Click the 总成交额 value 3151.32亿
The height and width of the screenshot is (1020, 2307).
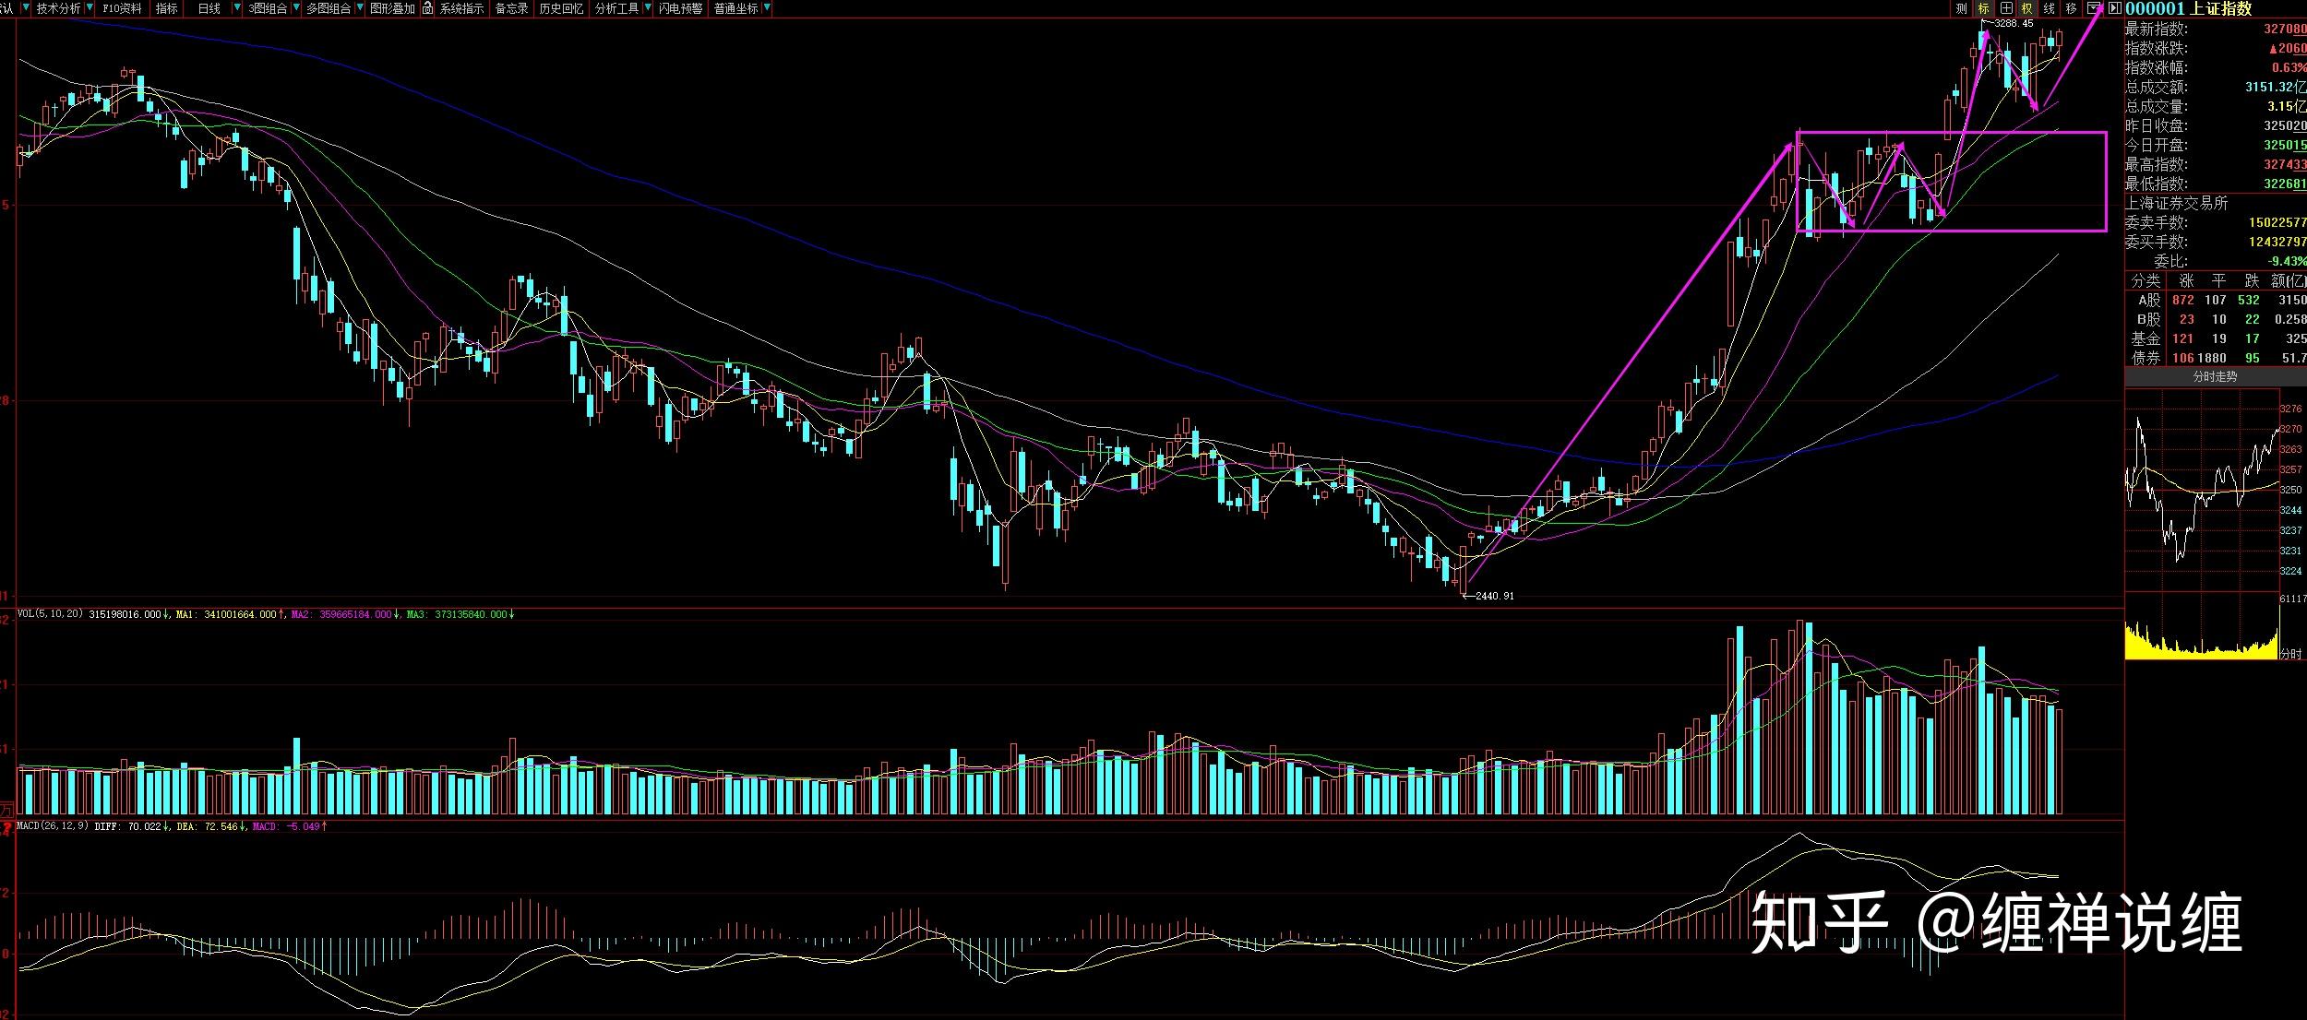(x=2275, y=87)
